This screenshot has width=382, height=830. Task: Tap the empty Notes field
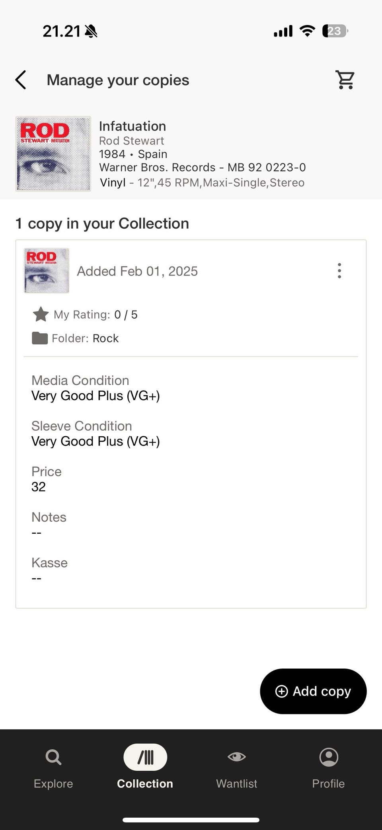(x=37, y=533)
